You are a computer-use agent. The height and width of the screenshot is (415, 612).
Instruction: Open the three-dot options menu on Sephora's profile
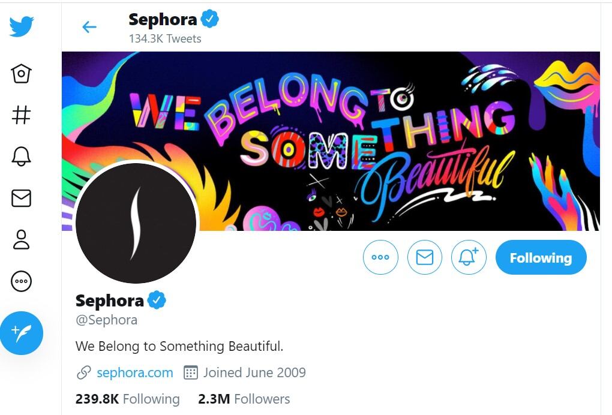pos(380,257)
